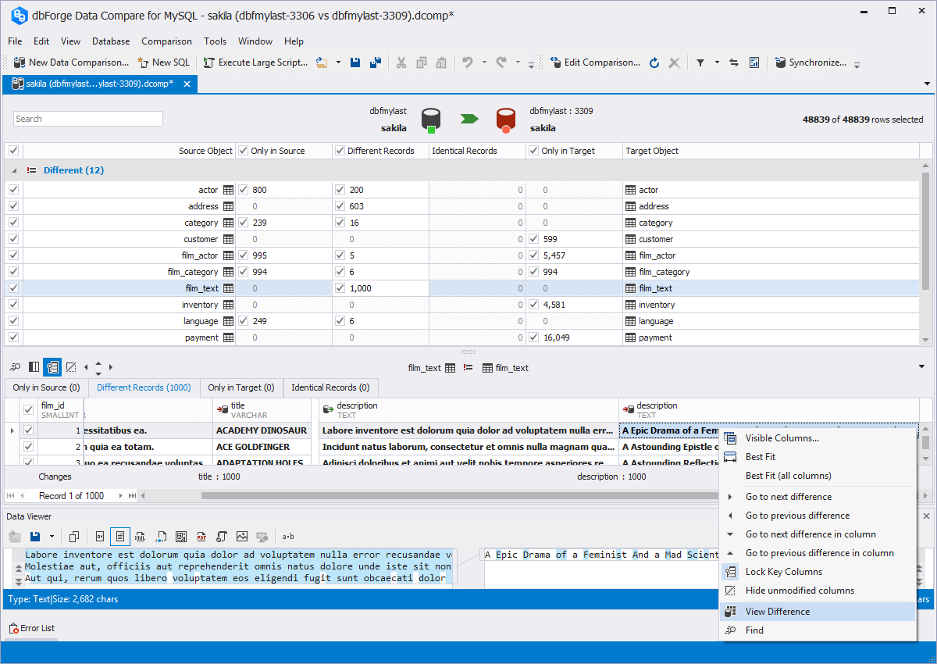Screen dimensions: 937x664
Task: Click the comparison report icon in toolbar
Action: (754, 62)
